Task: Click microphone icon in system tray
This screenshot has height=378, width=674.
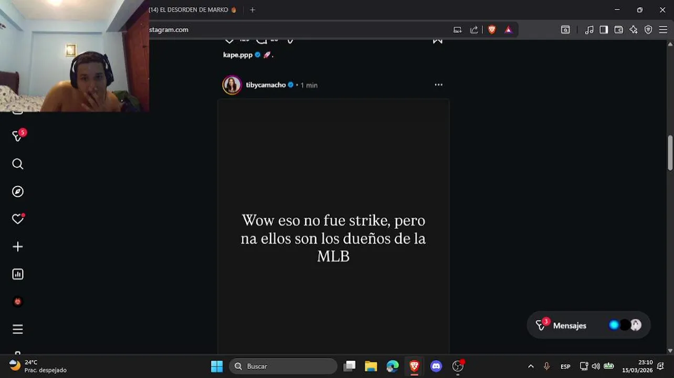Action: (546, 366)
